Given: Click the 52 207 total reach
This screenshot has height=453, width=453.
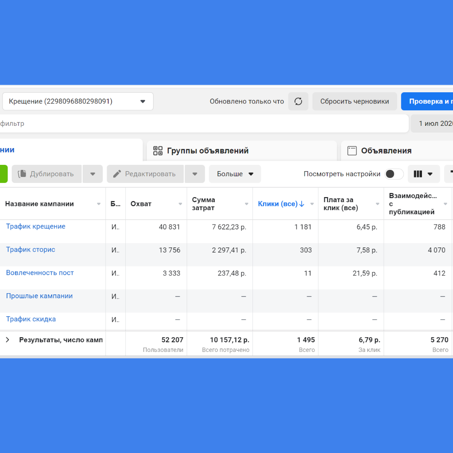Looking at the screenshot, I should [x=172, y=340].
